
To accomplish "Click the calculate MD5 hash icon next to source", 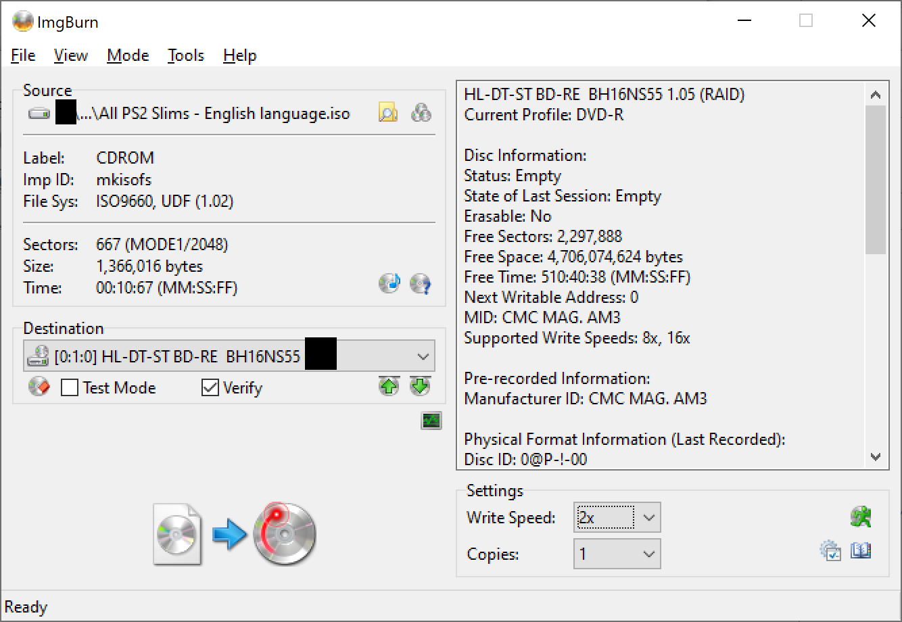I will pyautogui.click(x=421, y=113).
